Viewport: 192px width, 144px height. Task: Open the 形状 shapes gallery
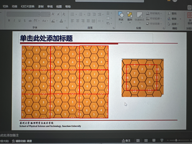(121, 15)
